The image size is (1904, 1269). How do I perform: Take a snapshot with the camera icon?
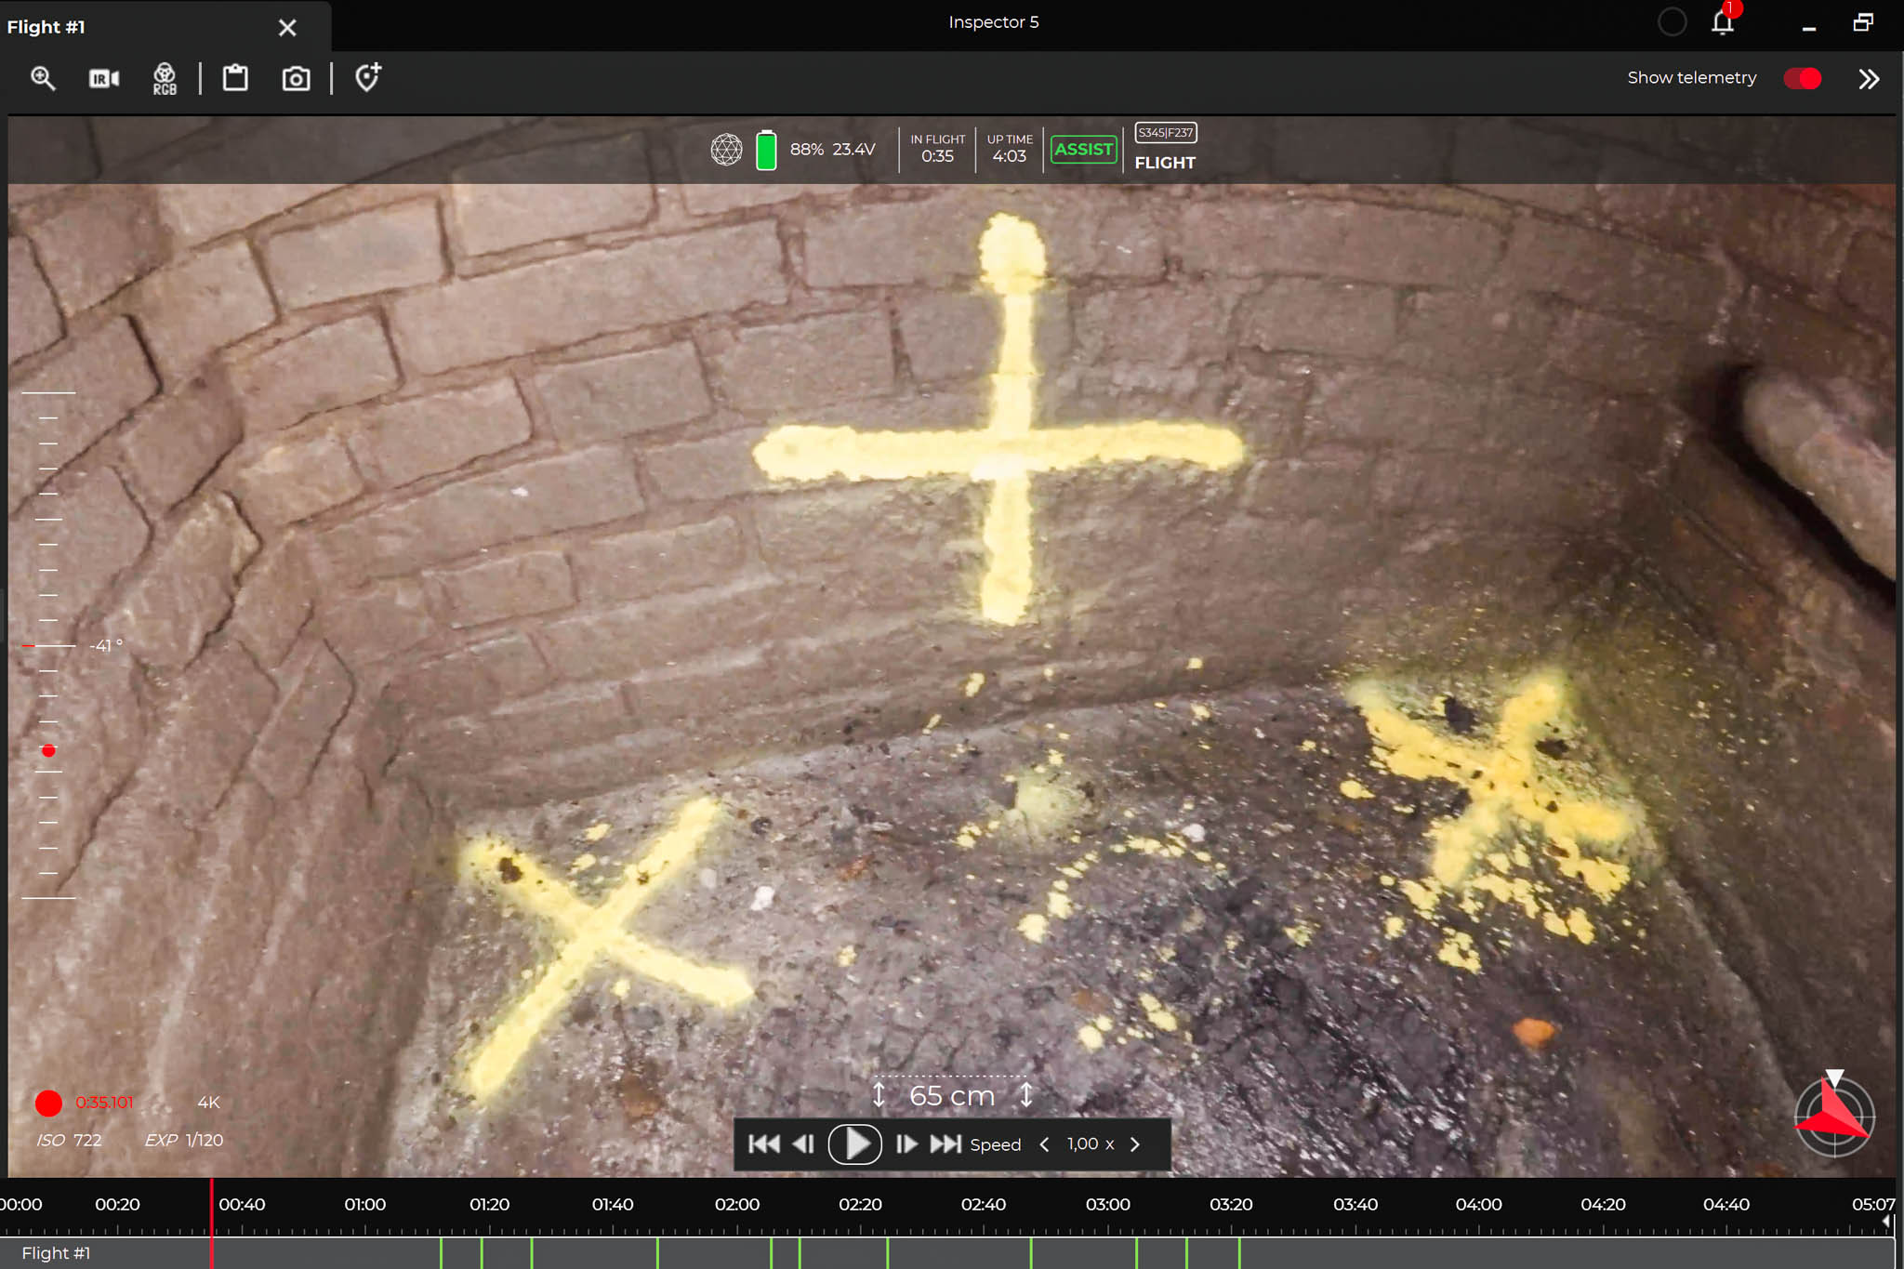click(296, 79)
